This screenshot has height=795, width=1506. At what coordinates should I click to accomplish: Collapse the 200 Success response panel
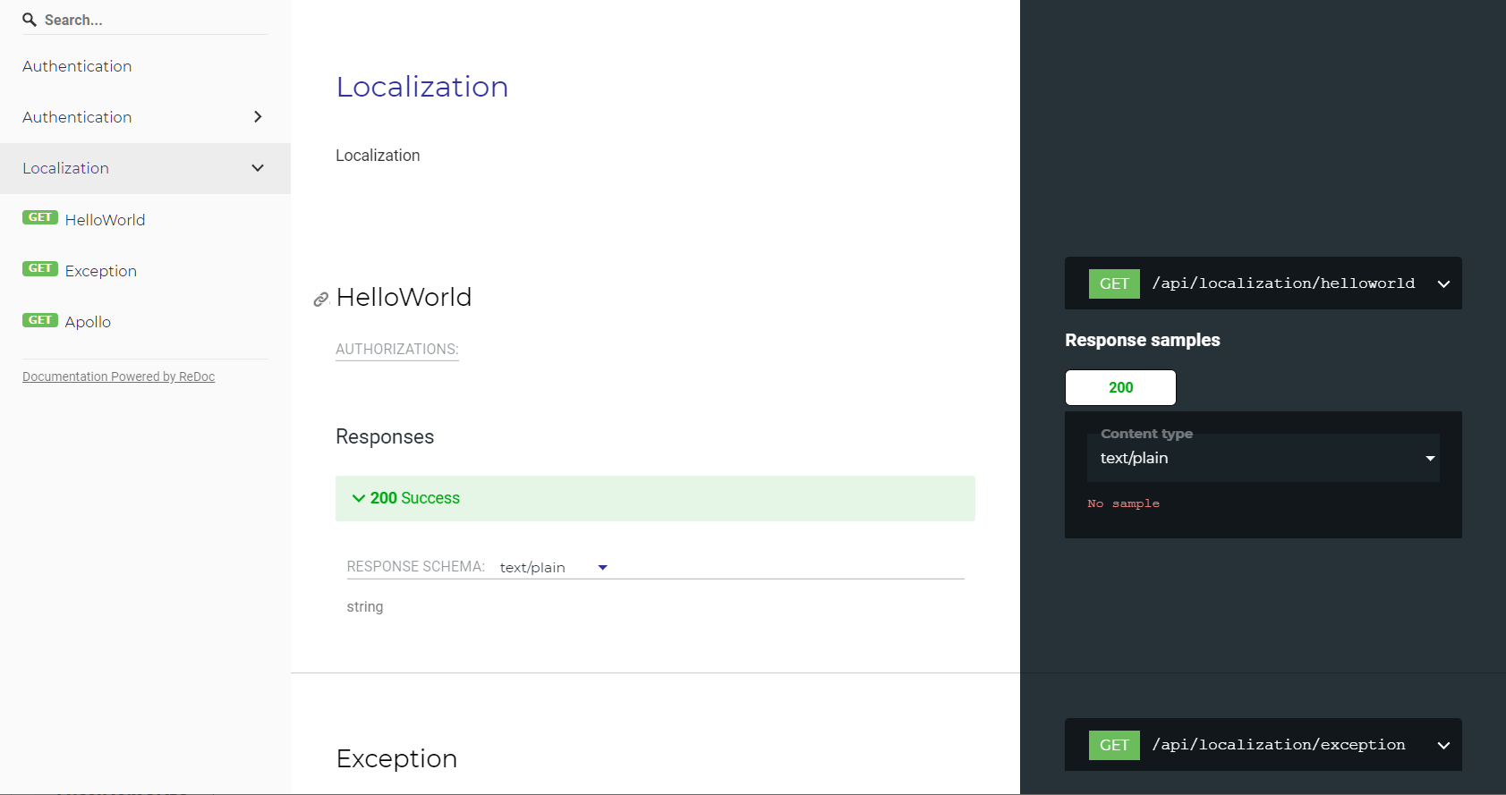coord(359,498)
